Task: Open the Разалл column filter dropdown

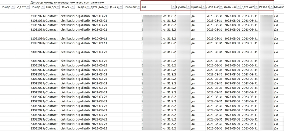Action: pyautogui.click(x=271, y=7)
